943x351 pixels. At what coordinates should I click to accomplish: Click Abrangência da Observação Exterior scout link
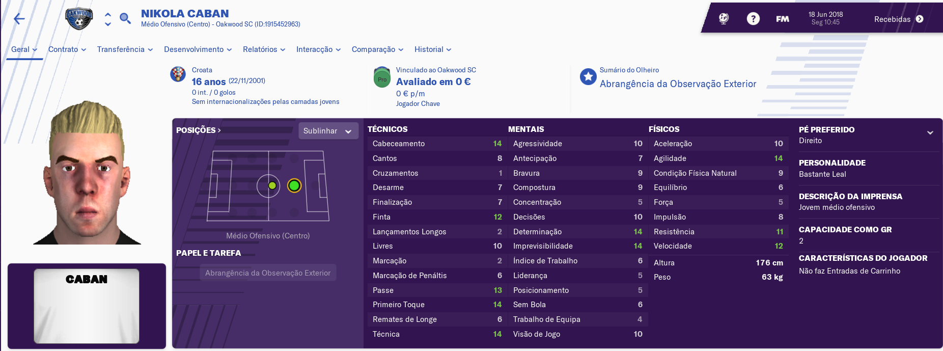pyautogui.click(x=678, y=84)
